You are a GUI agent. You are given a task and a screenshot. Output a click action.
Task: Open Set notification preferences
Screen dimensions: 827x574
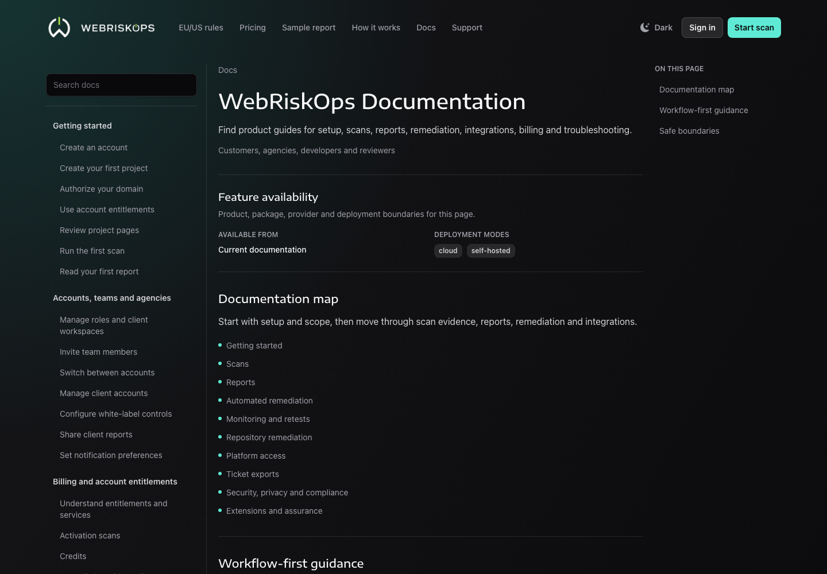(x=111, y=455)
